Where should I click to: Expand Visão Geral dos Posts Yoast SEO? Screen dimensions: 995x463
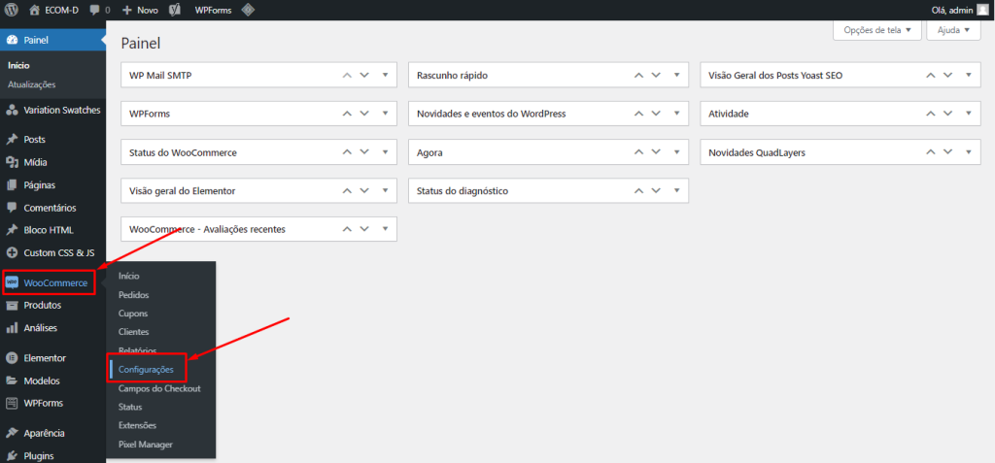[x=969, y=75]
